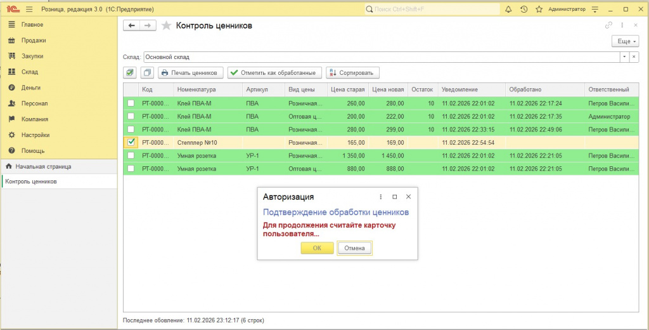Image resolution: width=649 pixels, height=330 pixels.
Task: Navigate back with the left arrow
Action: click(x=132, y=26)
